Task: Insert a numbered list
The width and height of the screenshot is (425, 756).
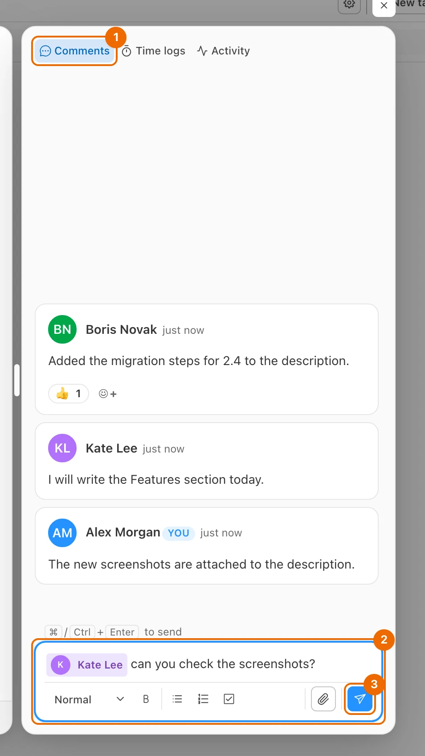Action: coord(203,699)
